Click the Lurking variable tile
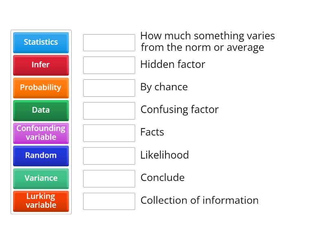This screenshot has height=244, width=326. pyautogui.click(x=41, y=201)
